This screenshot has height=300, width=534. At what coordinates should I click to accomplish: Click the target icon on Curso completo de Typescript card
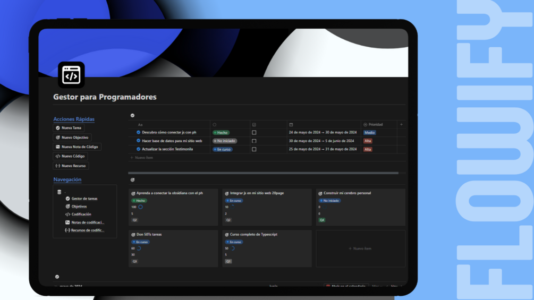(227, 234)
